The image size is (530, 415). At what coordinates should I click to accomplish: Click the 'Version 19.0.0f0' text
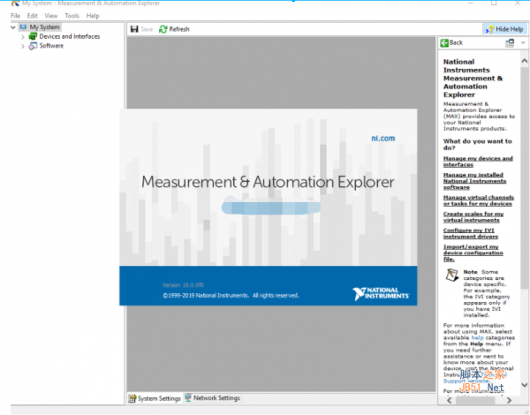click(x=183, y=285)
